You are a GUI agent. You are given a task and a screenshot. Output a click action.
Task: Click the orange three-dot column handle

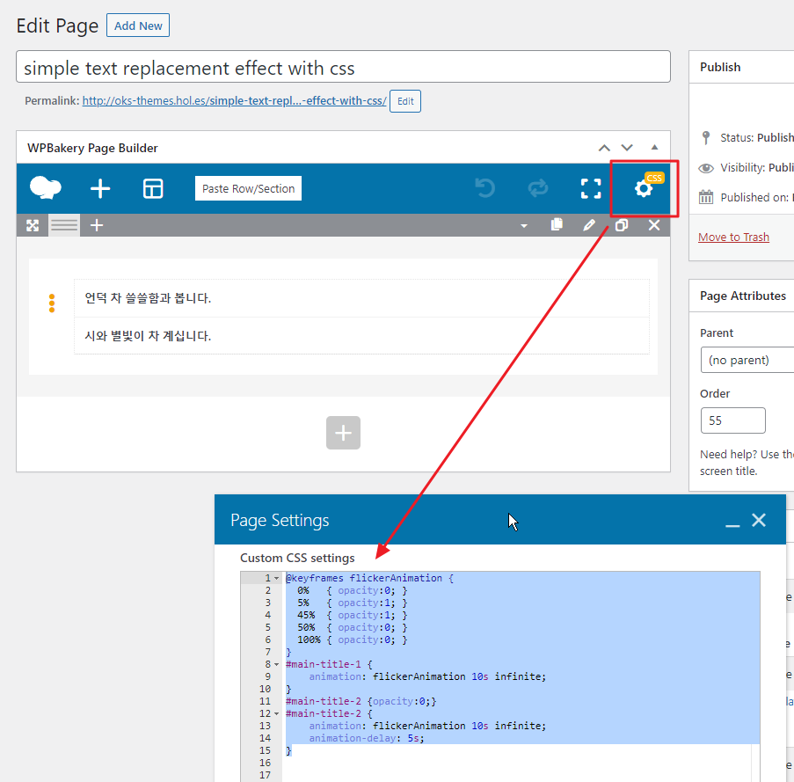(x=52, y=303)
